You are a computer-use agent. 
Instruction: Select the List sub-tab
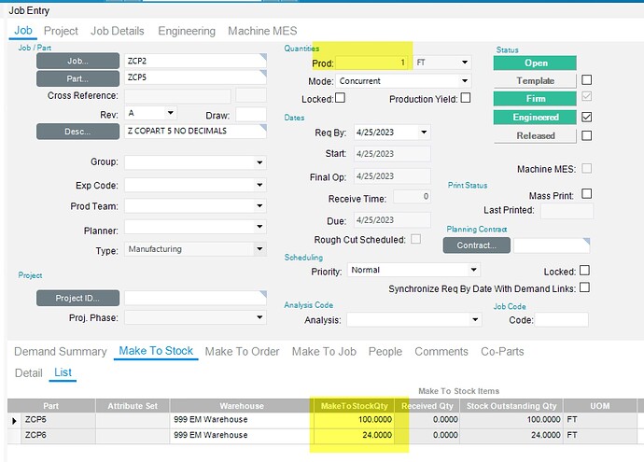(x=63, y=372)
